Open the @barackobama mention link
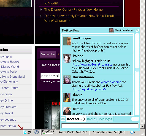146x136 pixels. click(111, 82)
